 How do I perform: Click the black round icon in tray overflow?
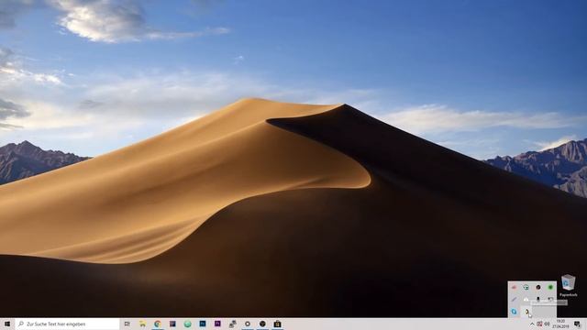[x=538, y=287]
